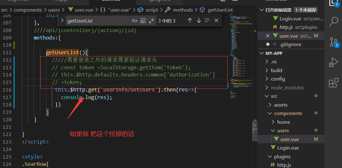
Task: Click getUserList method name on line 111
Action: 62,52
